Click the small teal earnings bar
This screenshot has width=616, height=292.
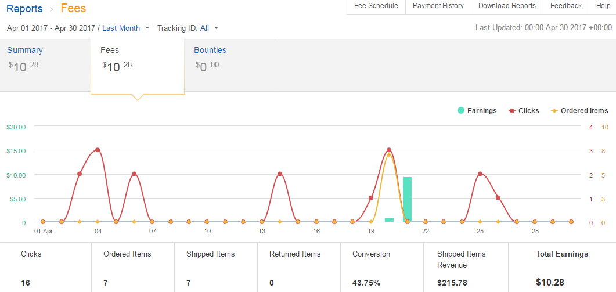coord(389,220)
